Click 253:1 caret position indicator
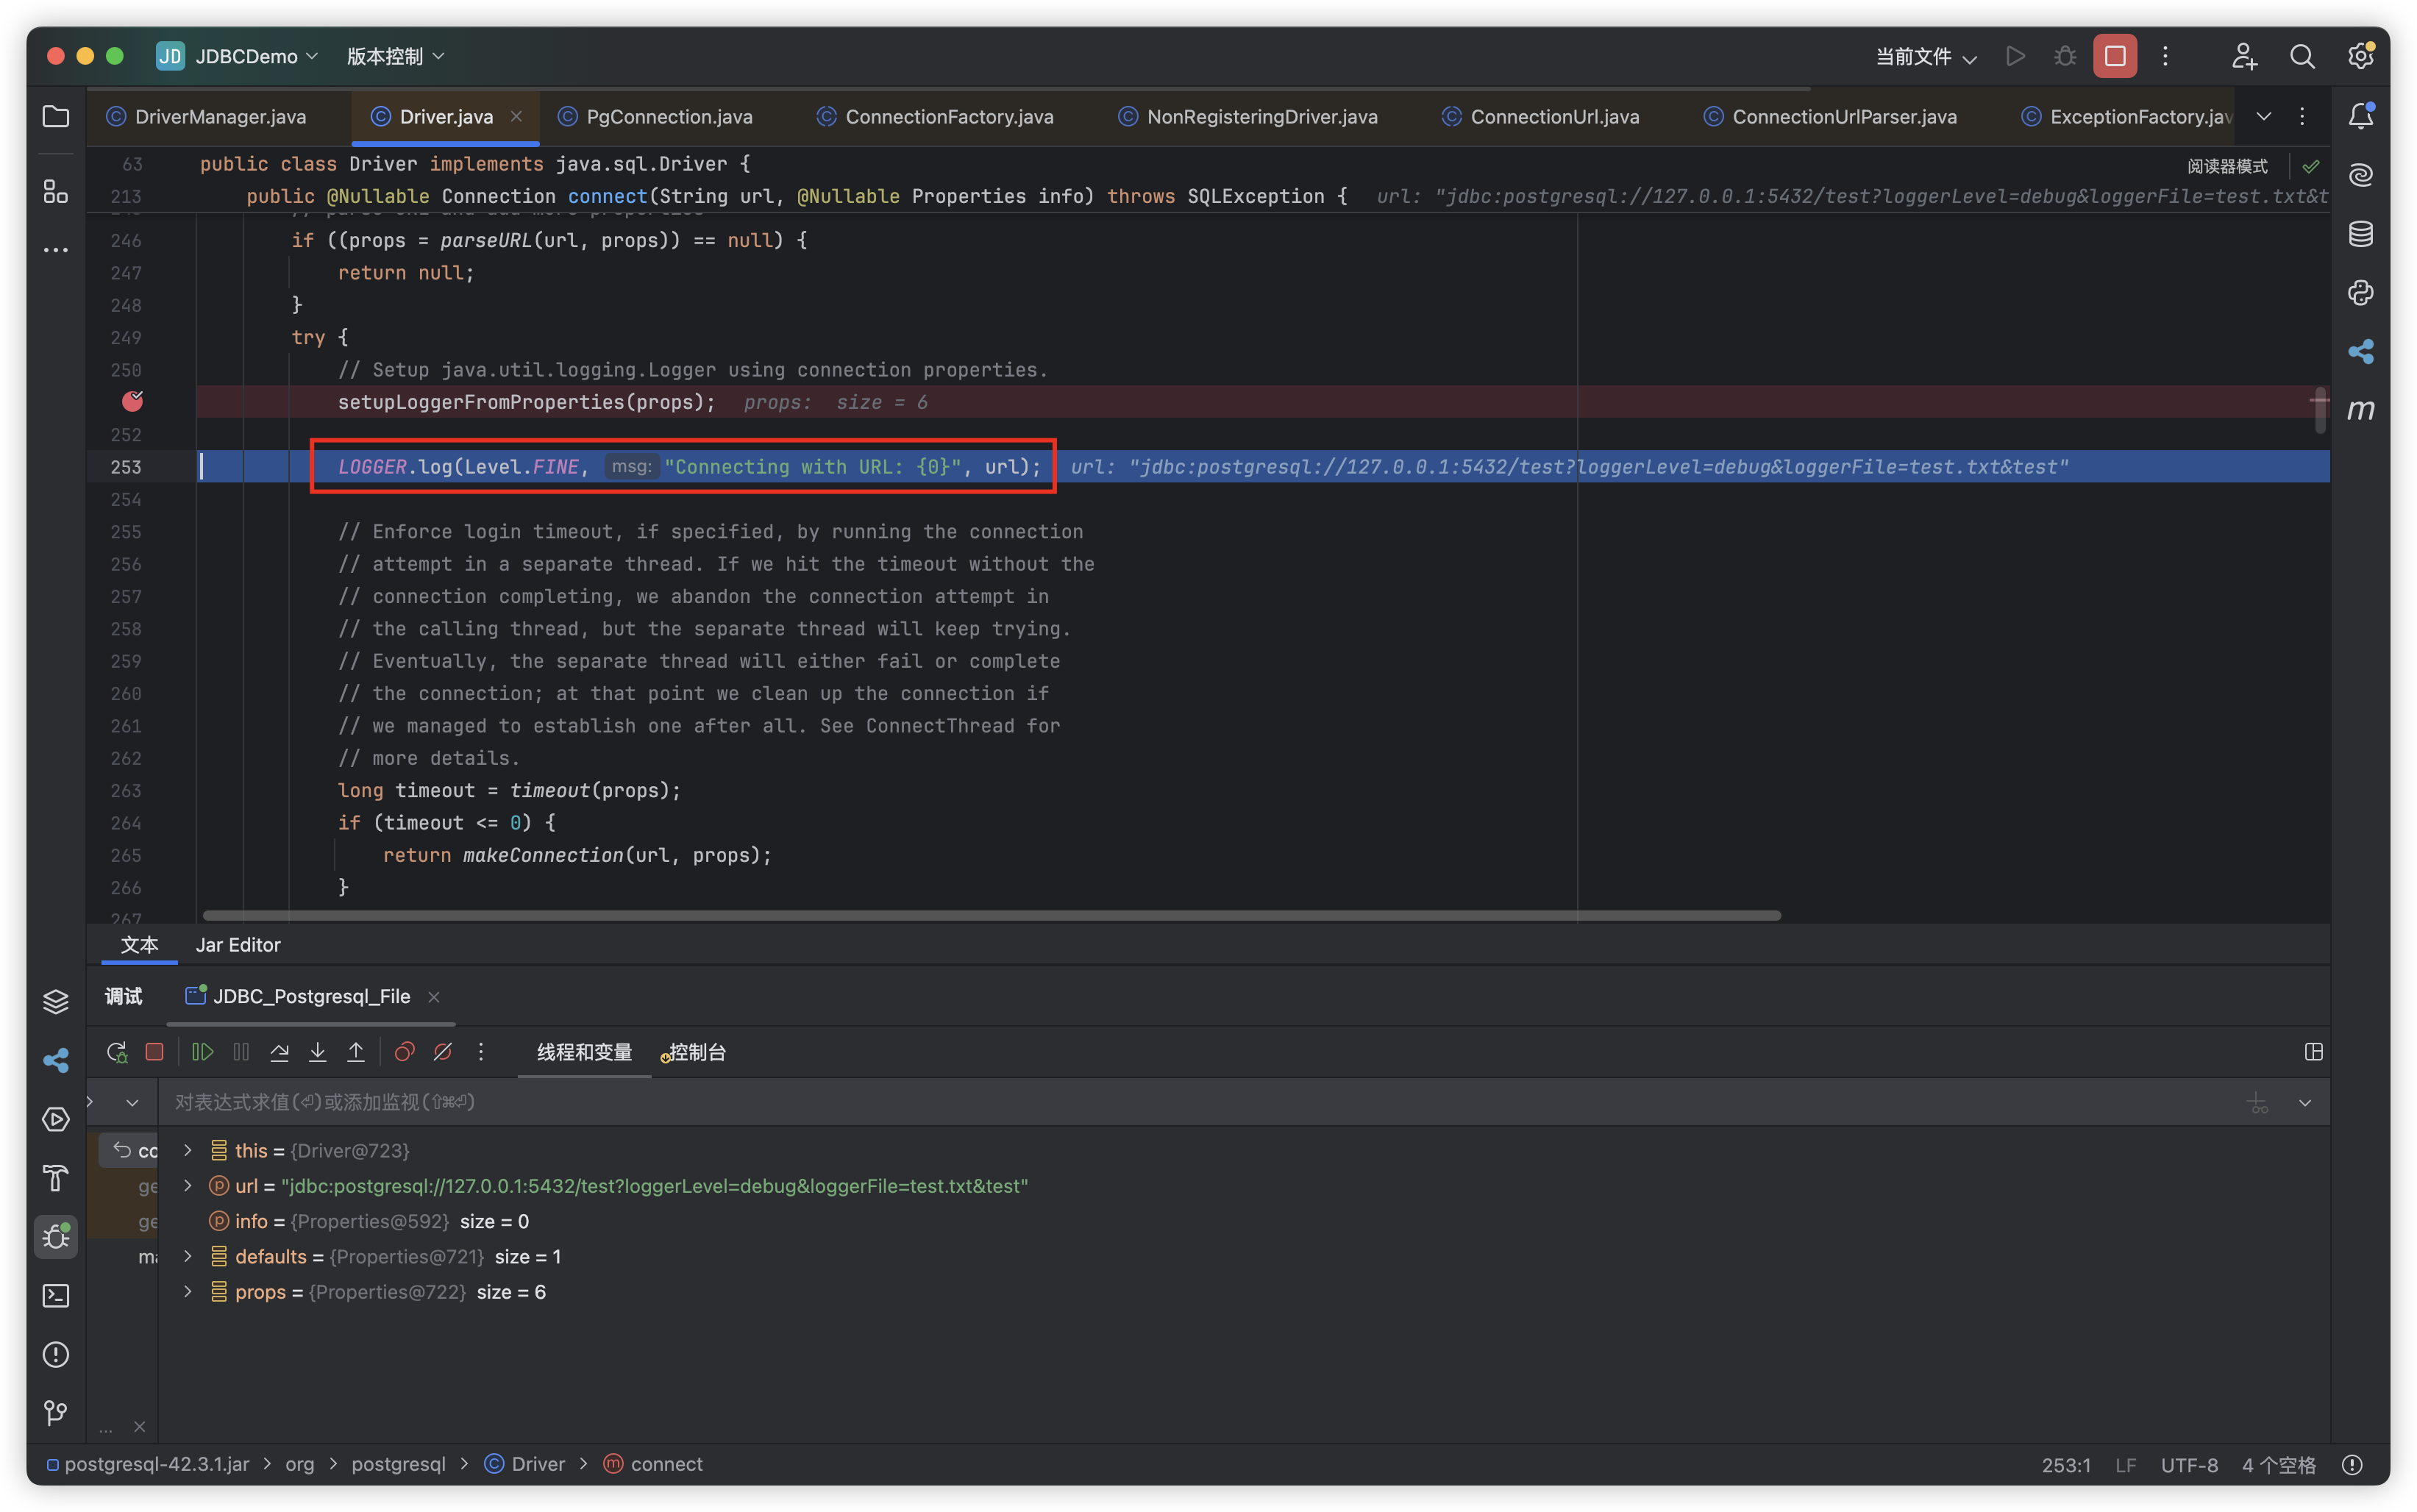 pos(2066,1465)
